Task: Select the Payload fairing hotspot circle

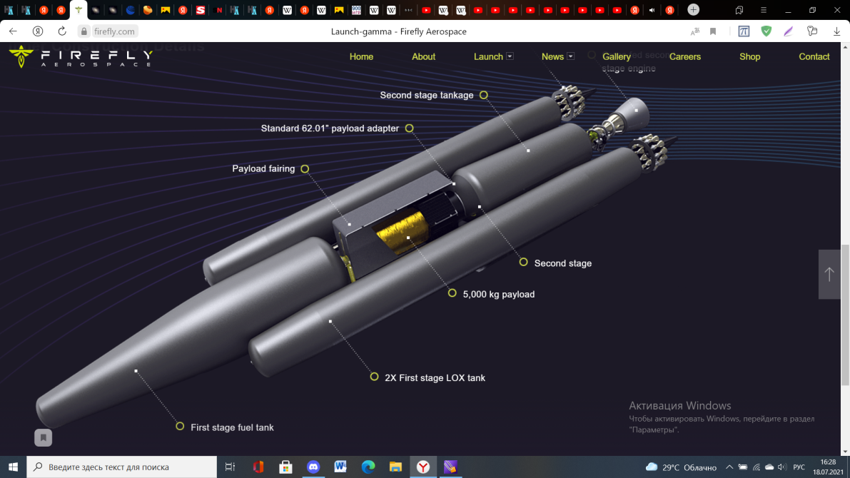Action: pos(305,169)
